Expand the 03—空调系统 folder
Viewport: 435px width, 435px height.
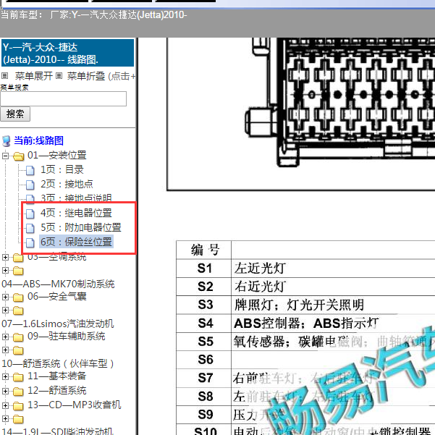click(x=5, y=257)
